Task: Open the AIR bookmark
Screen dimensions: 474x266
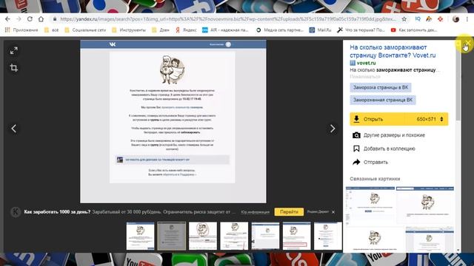Action: click(x=225, y=30)
